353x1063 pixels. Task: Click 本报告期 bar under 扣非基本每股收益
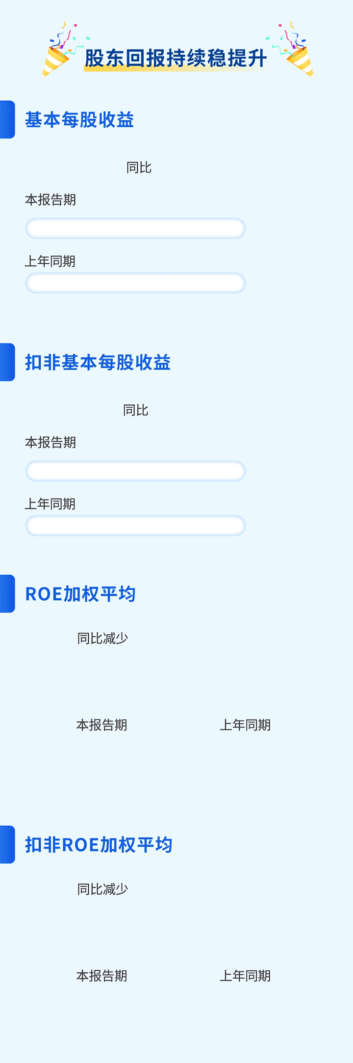tap(135, 471)
